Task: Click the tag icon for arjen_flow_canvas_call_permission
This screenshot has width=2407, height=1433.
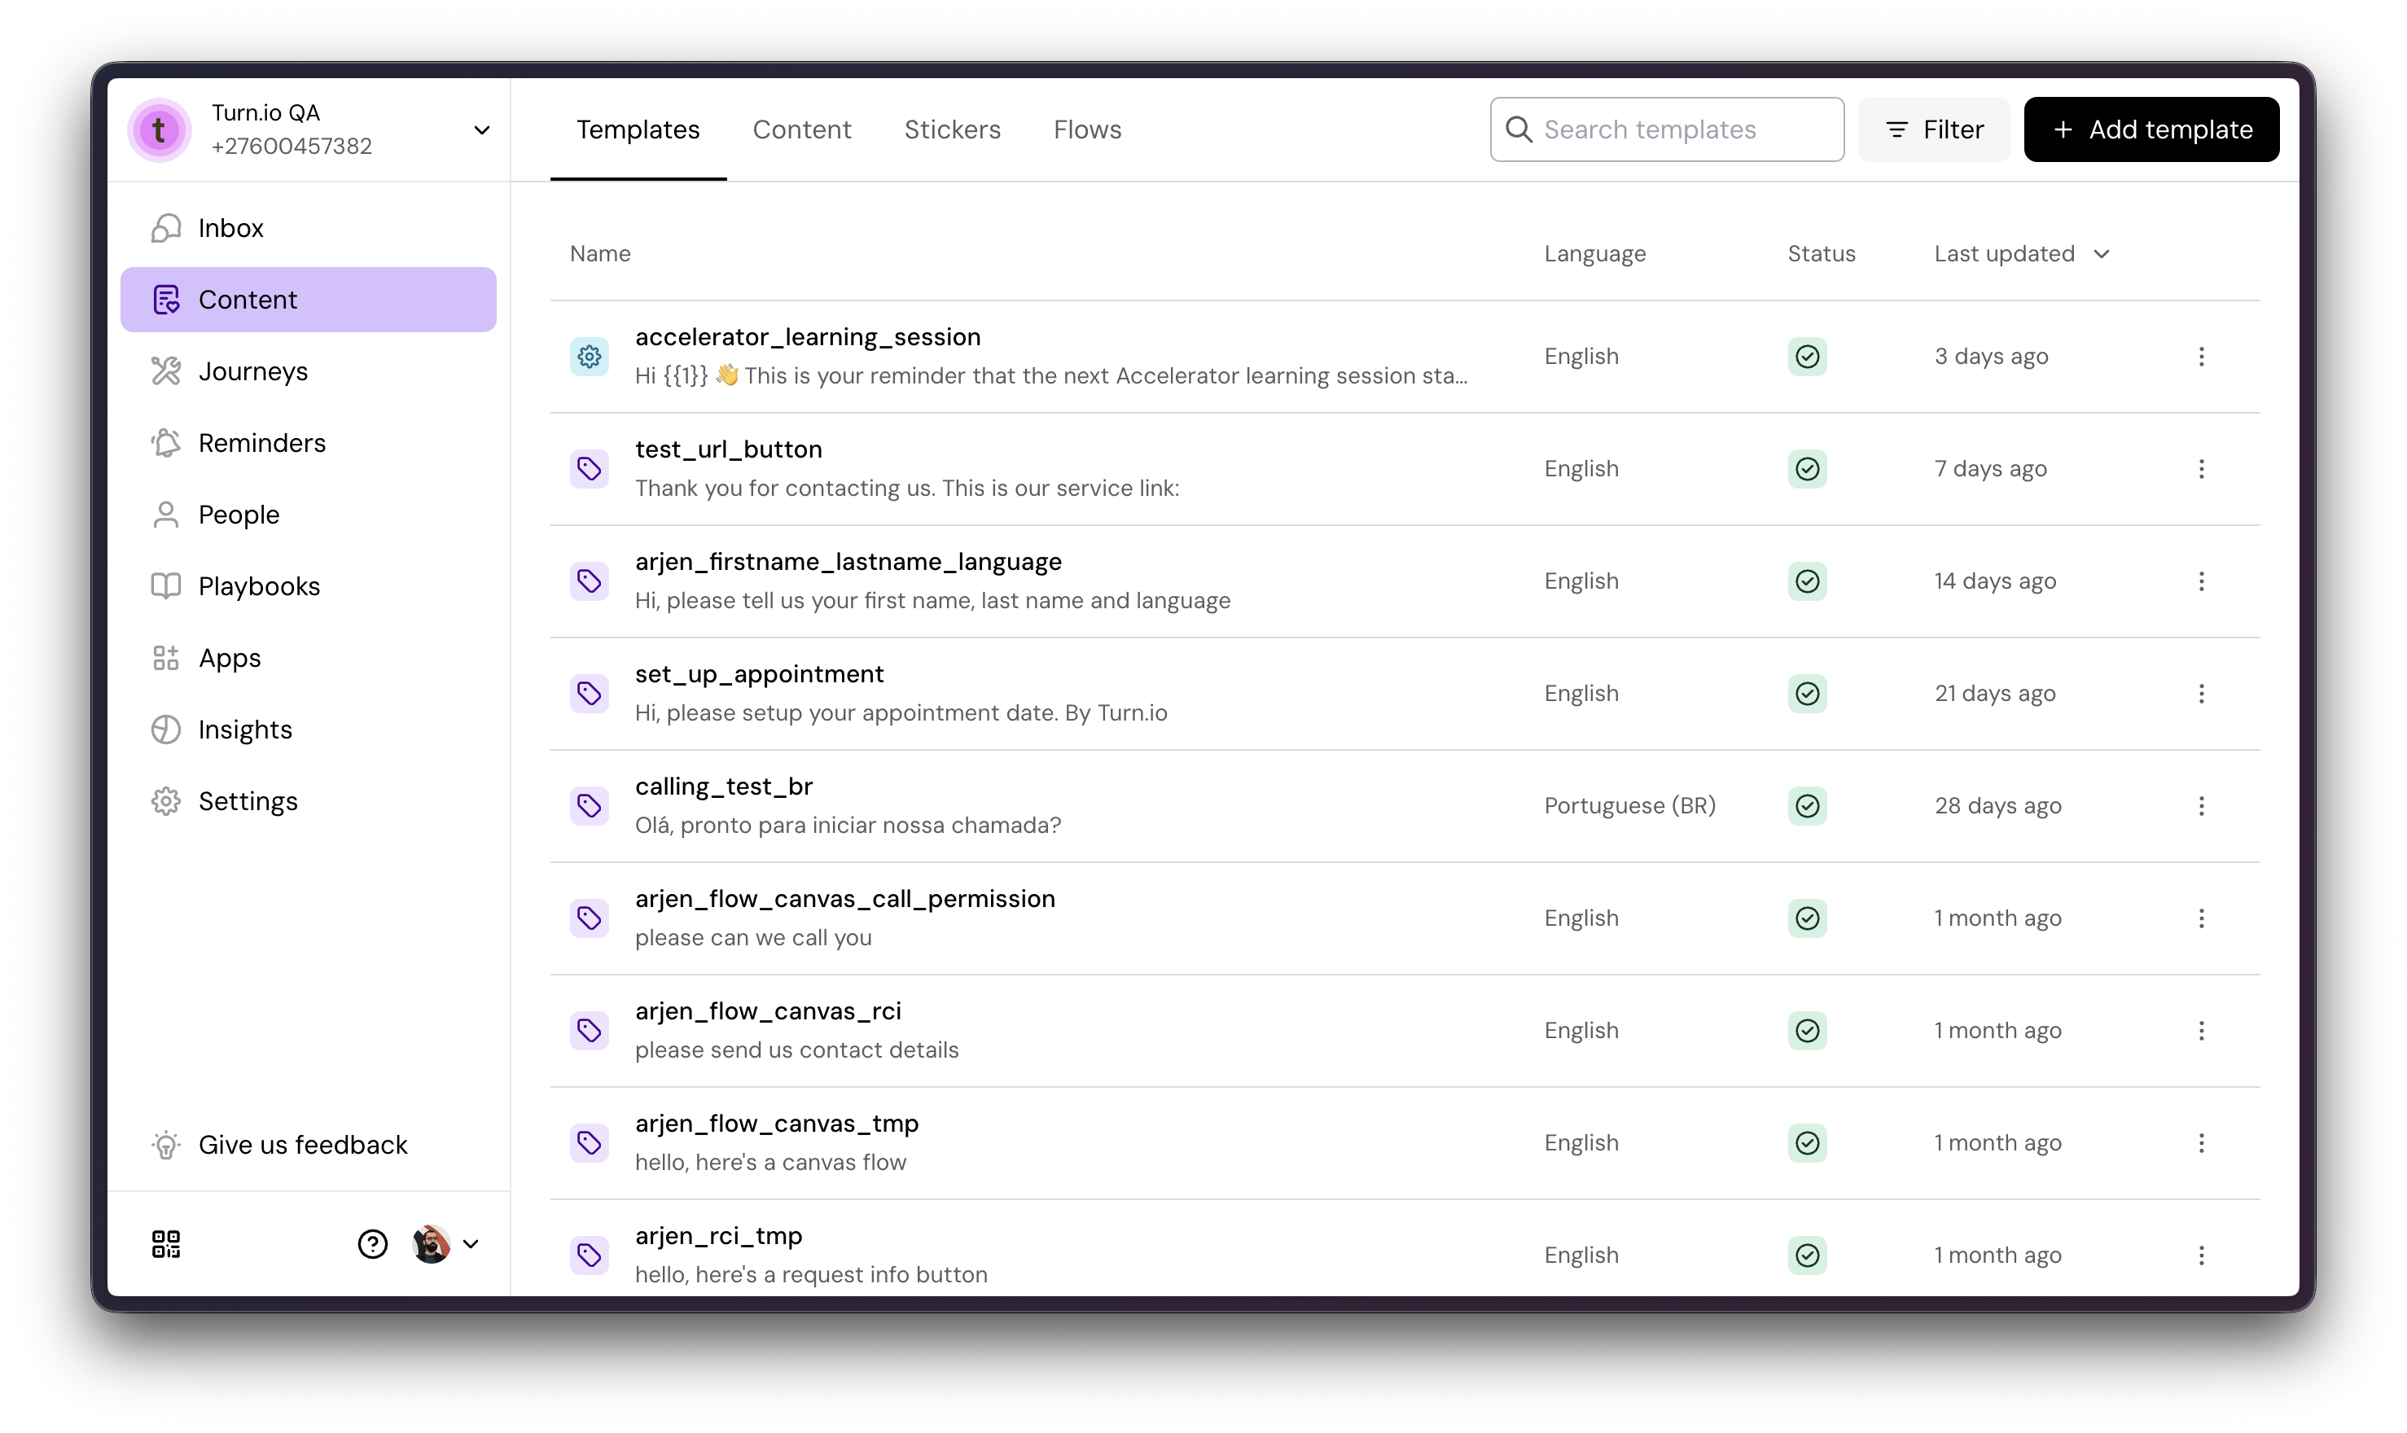Action: tap(589, 918)
